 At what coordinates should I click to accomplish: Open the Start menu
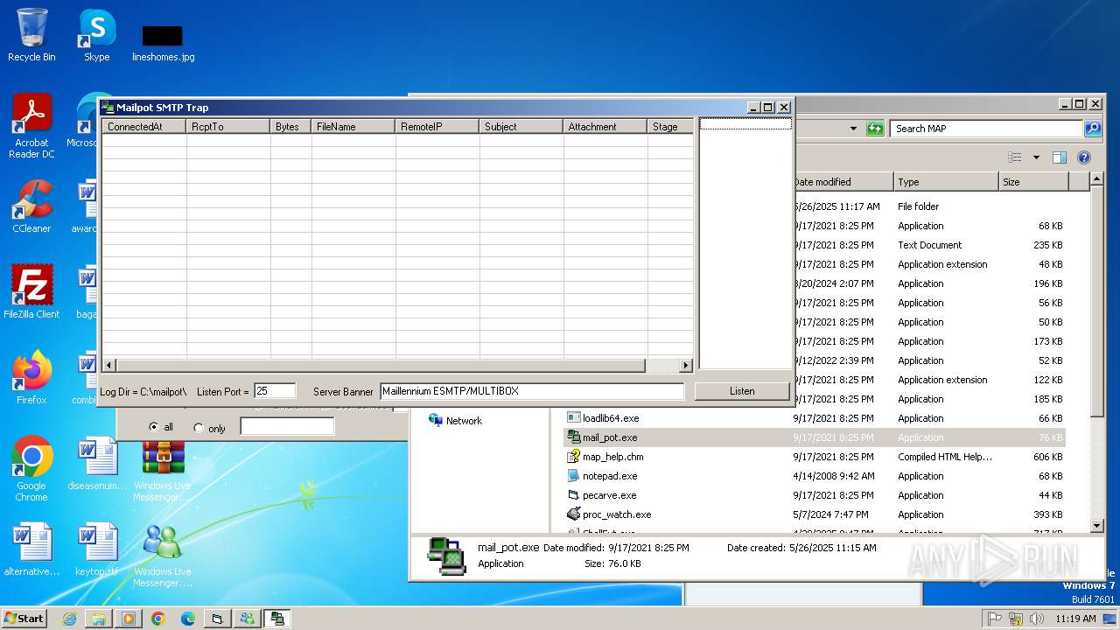click(24, 618)
